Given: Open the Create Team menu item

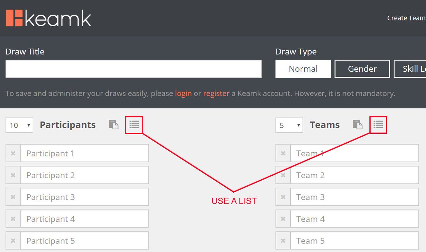Looking at the screenshot, I should (406, 18).
